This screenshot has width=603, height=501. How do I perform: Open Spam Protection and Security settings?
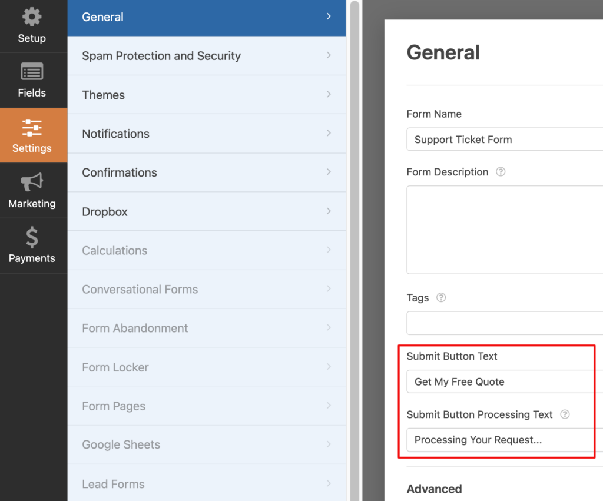(x=207, y=56)
